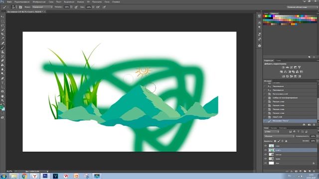Viewport: 319px width, 179px height.
Task: Toggle lock transparent pixels
Action: click(x=275, y=141)
